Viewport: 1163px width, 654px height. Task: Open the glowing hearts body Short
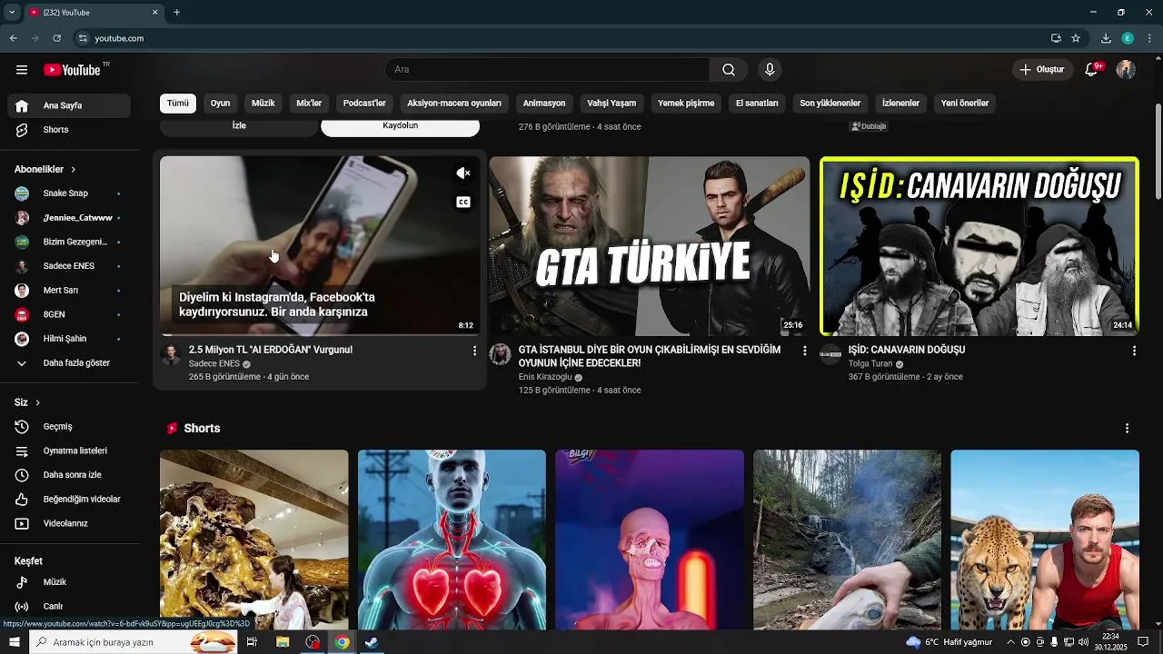click(x=452, y=540)
